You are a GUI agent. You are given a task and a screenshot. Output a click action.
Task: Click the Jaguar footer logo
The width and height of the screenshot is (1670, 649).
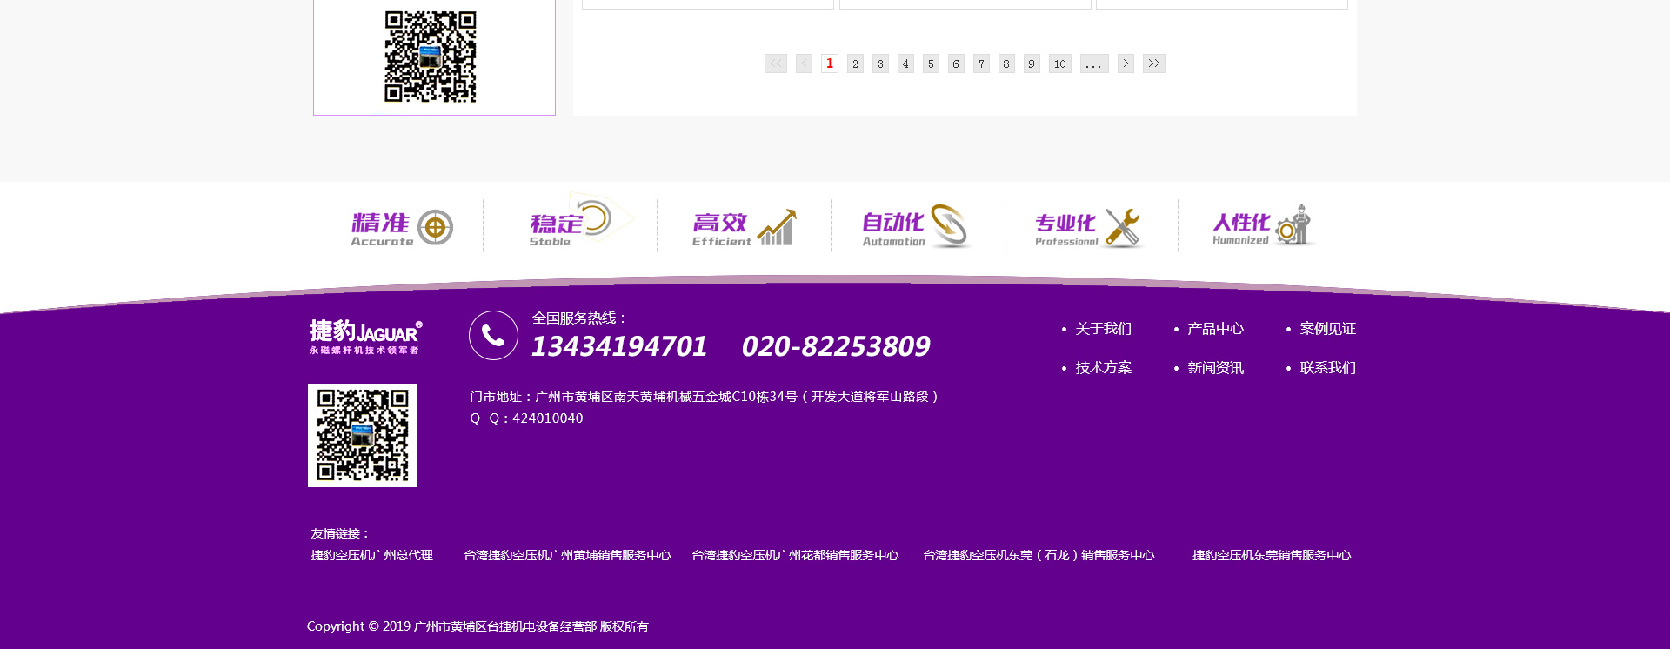click(x=365, y=337)
